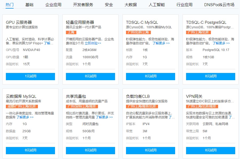Click 最流行的开源关系数据库 subtitle
The width and height of the screenshot is (240, 159).
(x=23, y=101)
